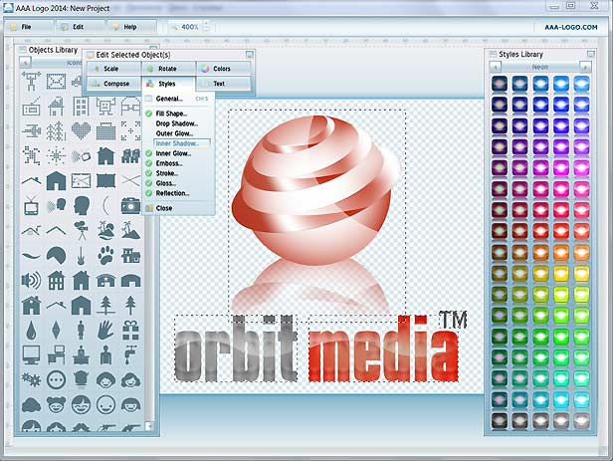Toggle the Fill Shape style effect
Image resolution: width=613 pixels, height=461 pixels.
click(171, 114)
